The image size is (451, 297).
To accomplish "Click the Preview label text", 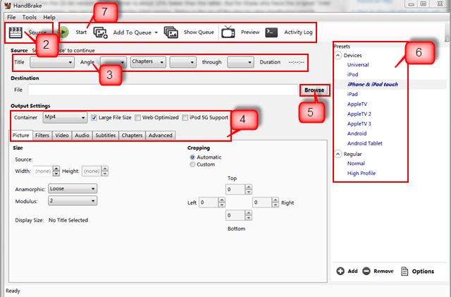I will [250, 32].
